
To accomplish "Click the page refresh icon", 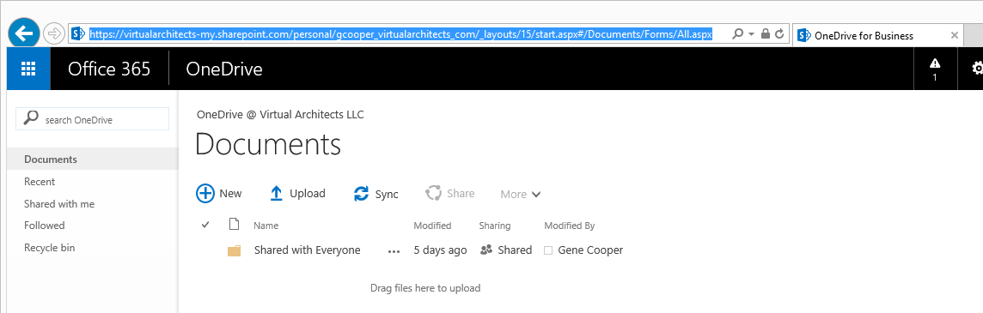I will (x=779, y=33).
